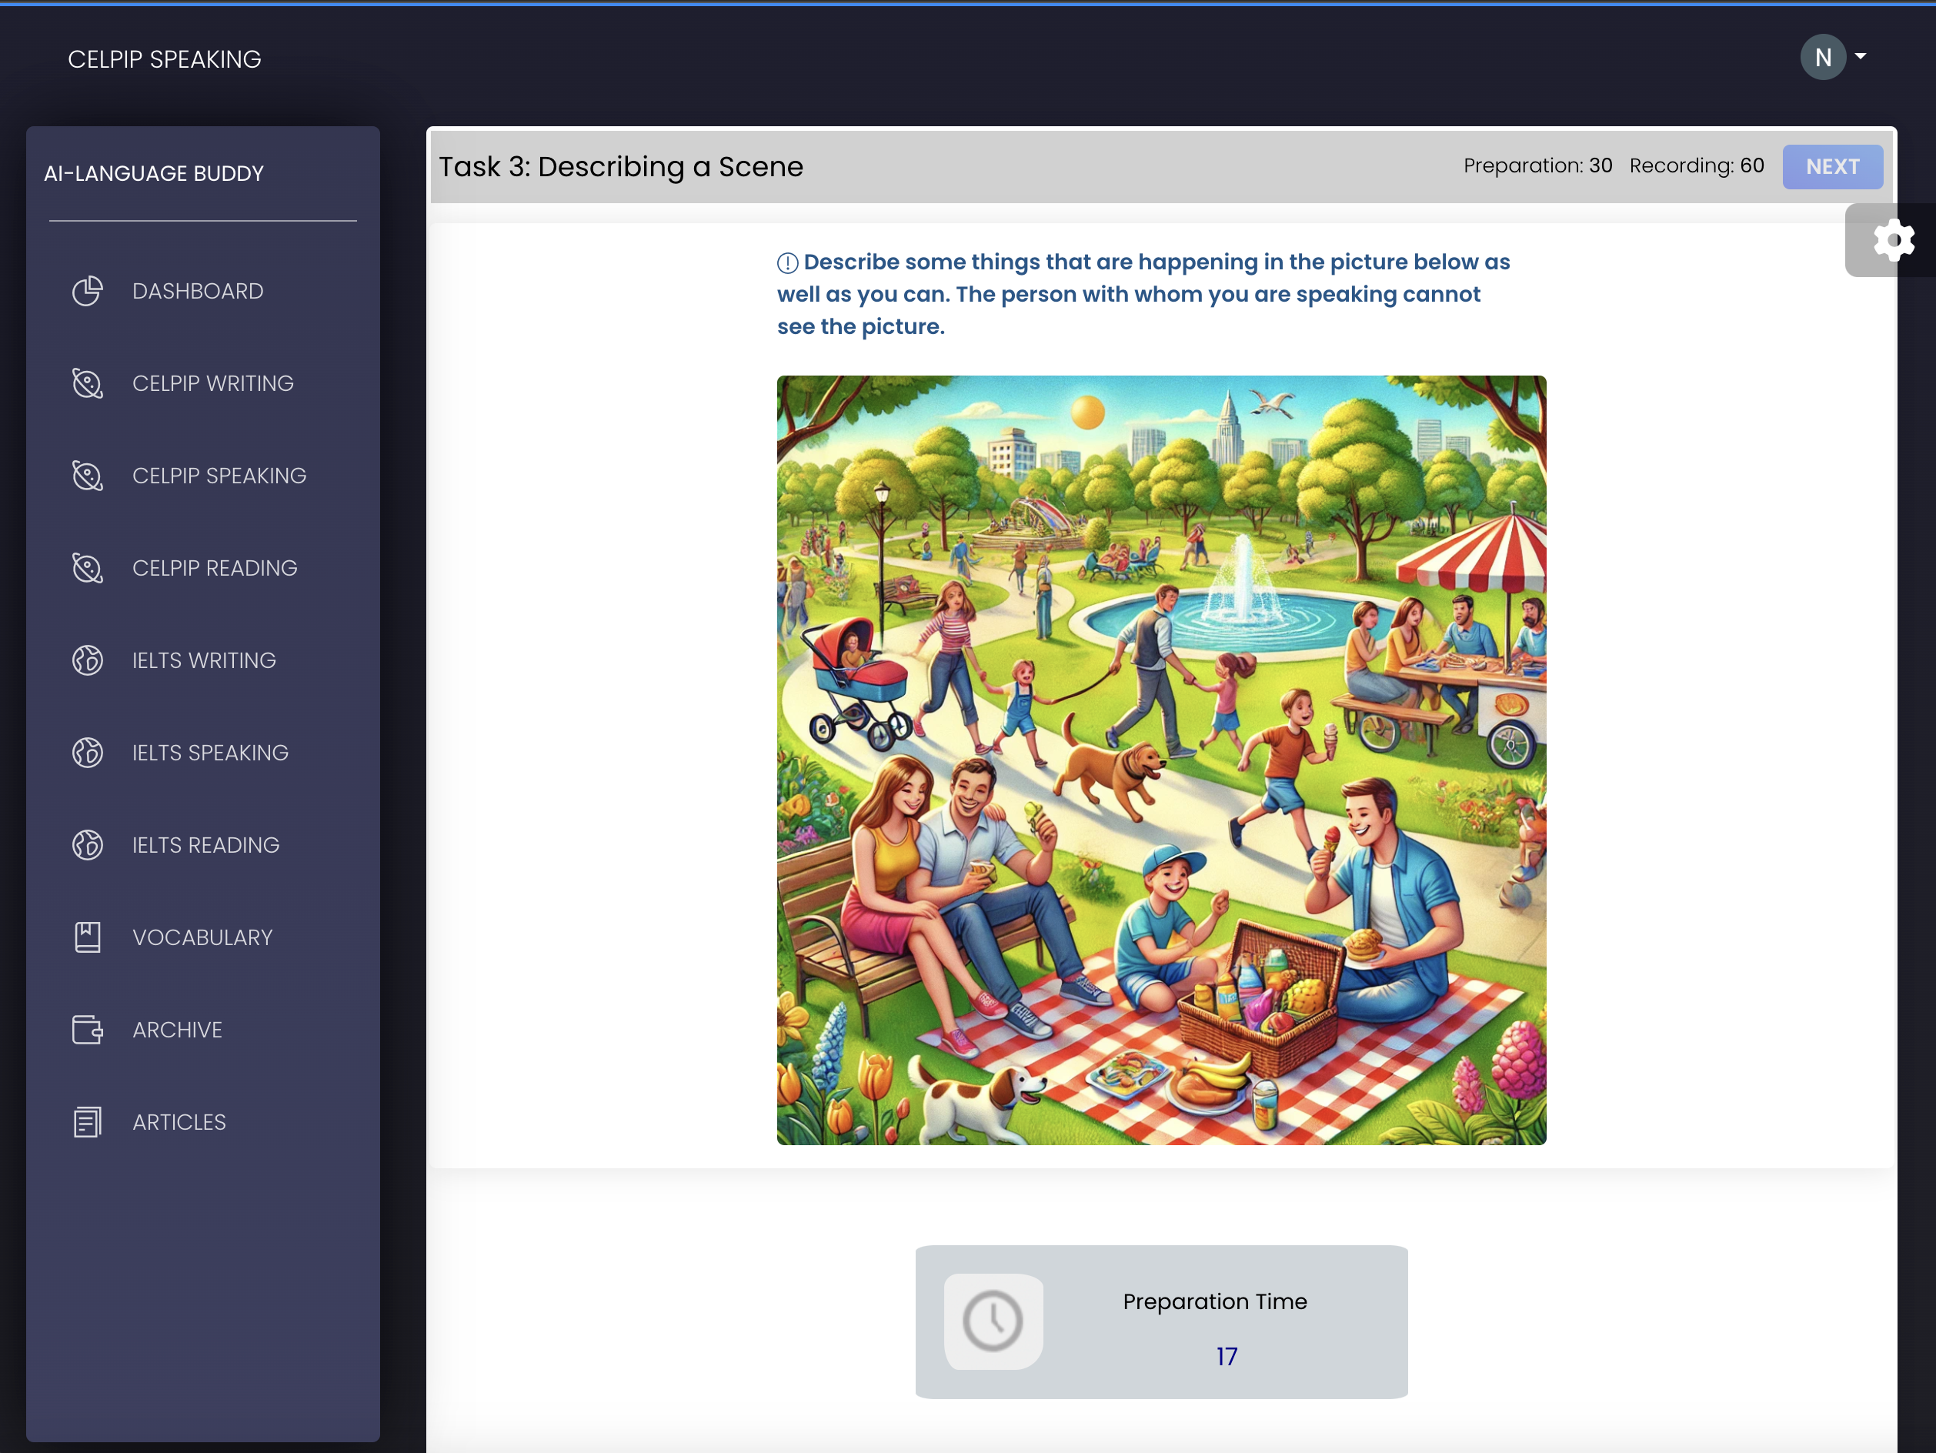The image size is (1936, 1453).
Task: Click the Task 3: Describing a Scene title
Action: click(620, 166)
